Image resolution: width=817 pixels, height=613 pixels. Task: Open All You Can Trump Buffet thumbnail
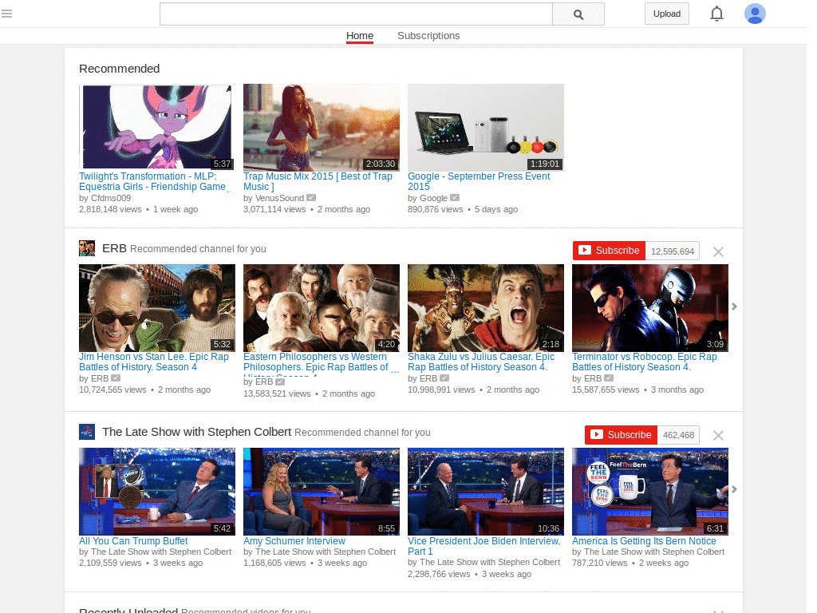click(157, 492)
